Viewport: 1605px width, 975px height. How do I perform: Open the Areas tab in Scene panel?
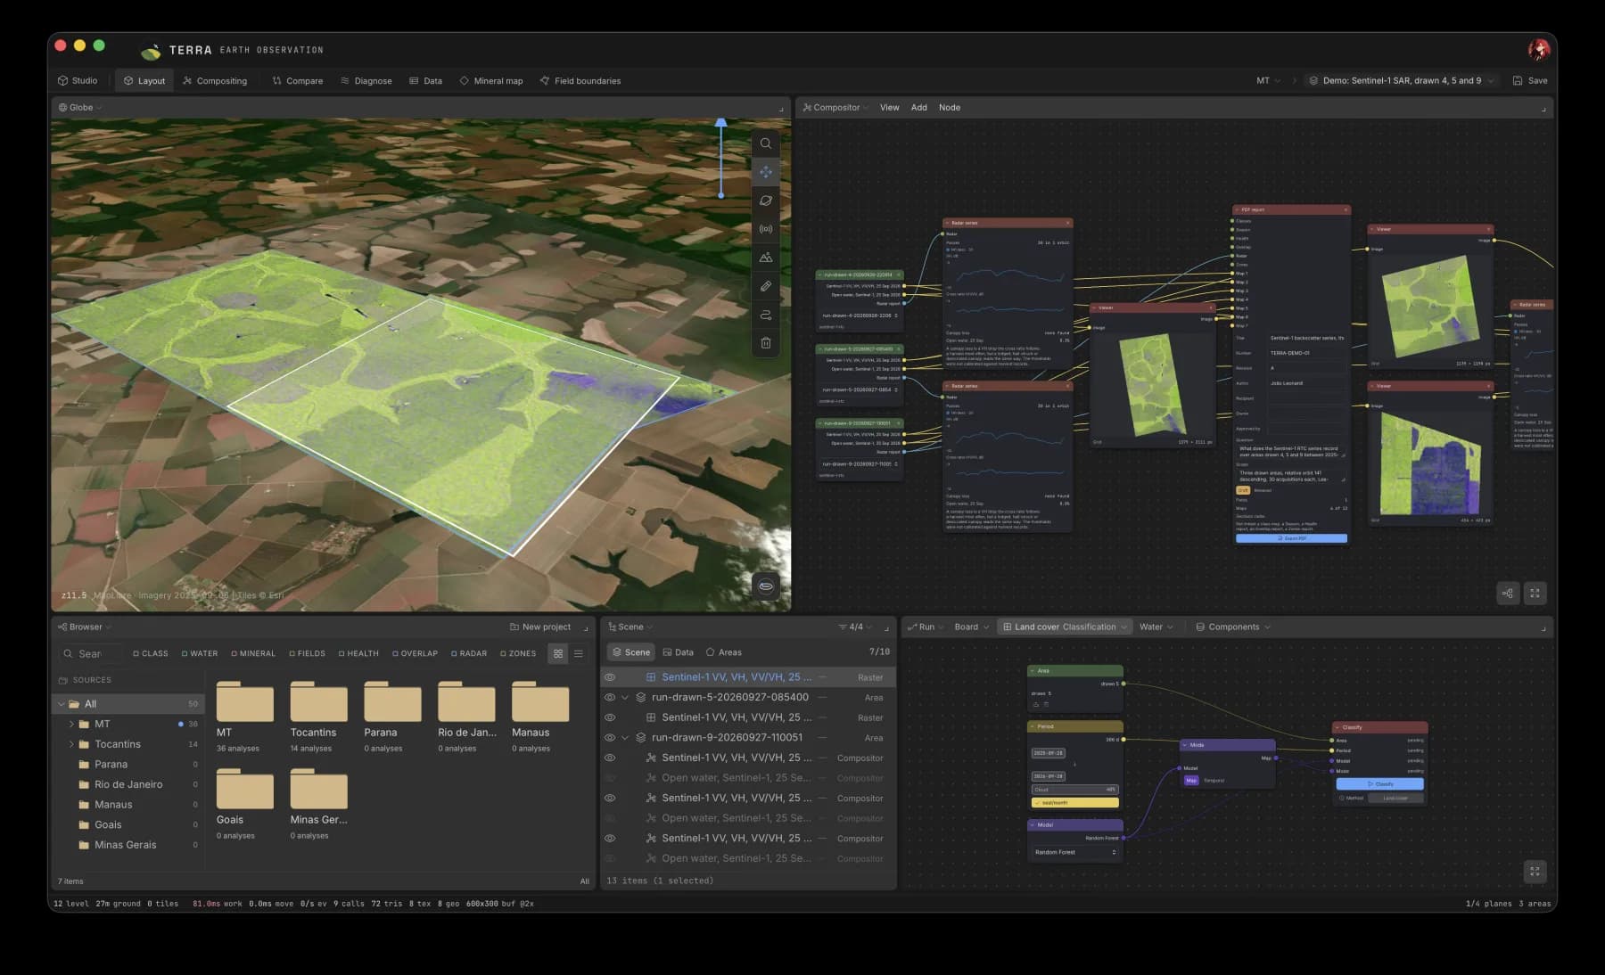(x=724, y=652)
